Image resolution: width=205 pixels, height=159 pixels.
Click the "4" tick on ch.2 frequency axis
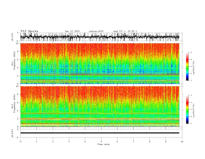tap(18, 111)
